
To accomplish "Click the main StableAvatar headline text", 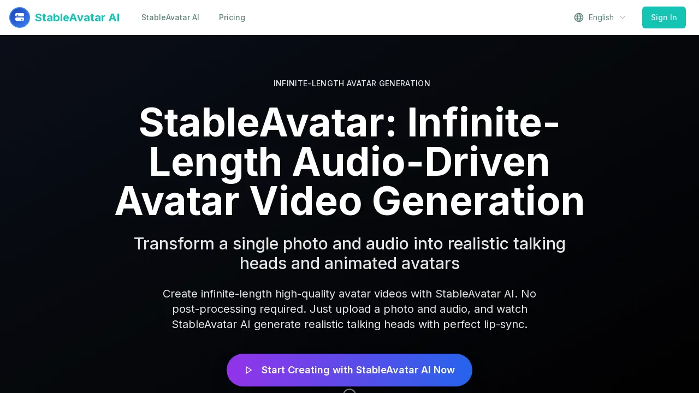I will pyautogui.click(x=349, y=162).
